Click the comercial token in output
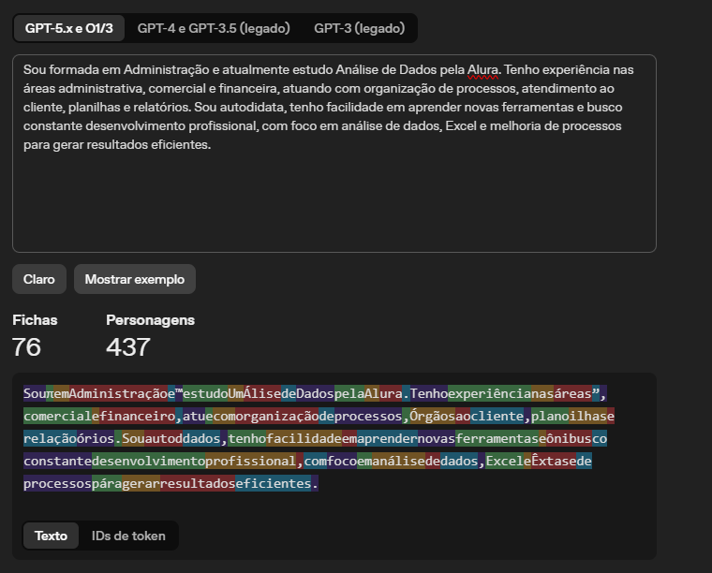 [x=58, y=416]
